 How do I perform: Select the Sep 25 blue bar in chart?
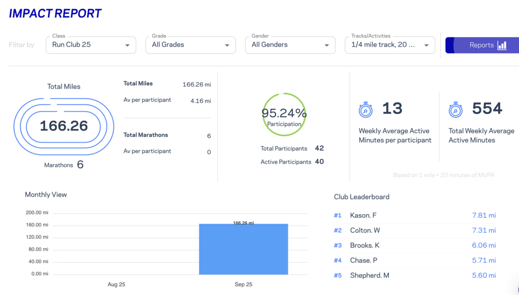[x=244, y=249]
